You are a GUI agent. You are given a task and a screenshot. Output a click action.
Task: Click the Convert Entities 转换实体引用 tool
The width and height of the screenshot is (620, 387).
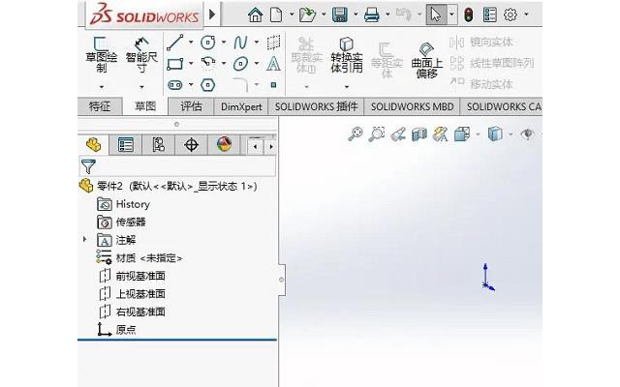tap(347, 55)
